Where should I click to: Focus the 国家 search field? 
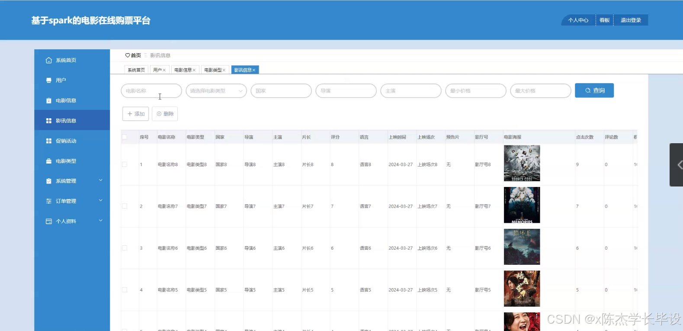point(281,91)
